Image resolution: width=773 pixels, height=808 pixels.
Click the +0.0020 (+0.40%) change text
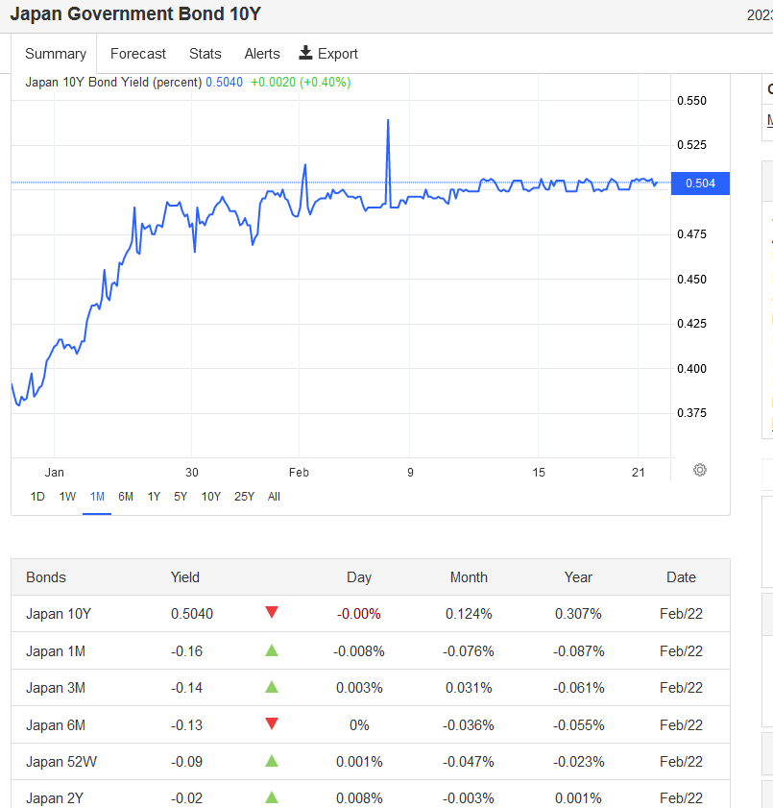[301, 83]
